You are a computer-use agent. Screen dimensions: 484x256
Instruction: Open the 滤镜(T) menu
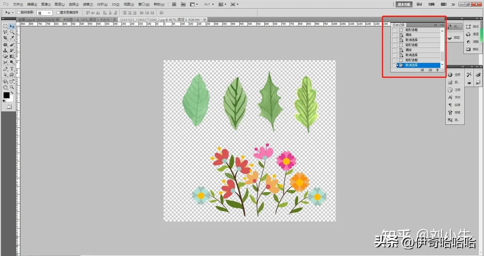pyautogui.click(x=87, y=4)
